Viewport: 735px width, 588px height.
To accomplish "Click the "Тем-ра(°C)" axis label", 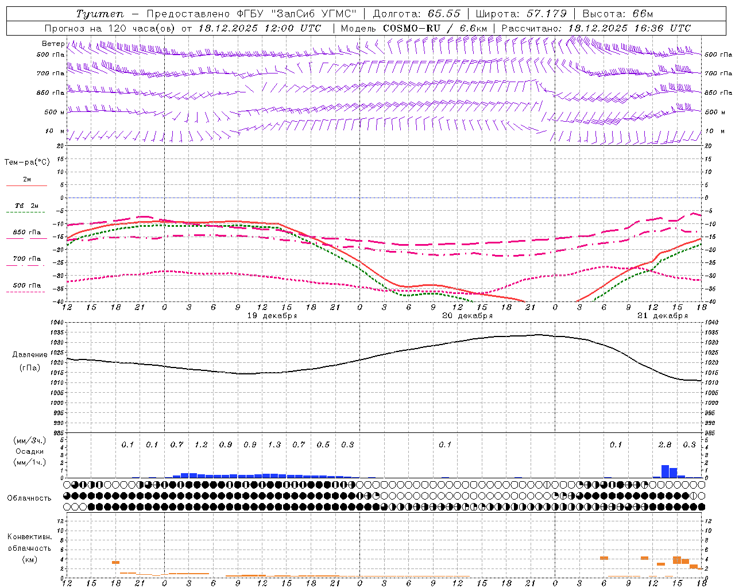I will 27,163.
